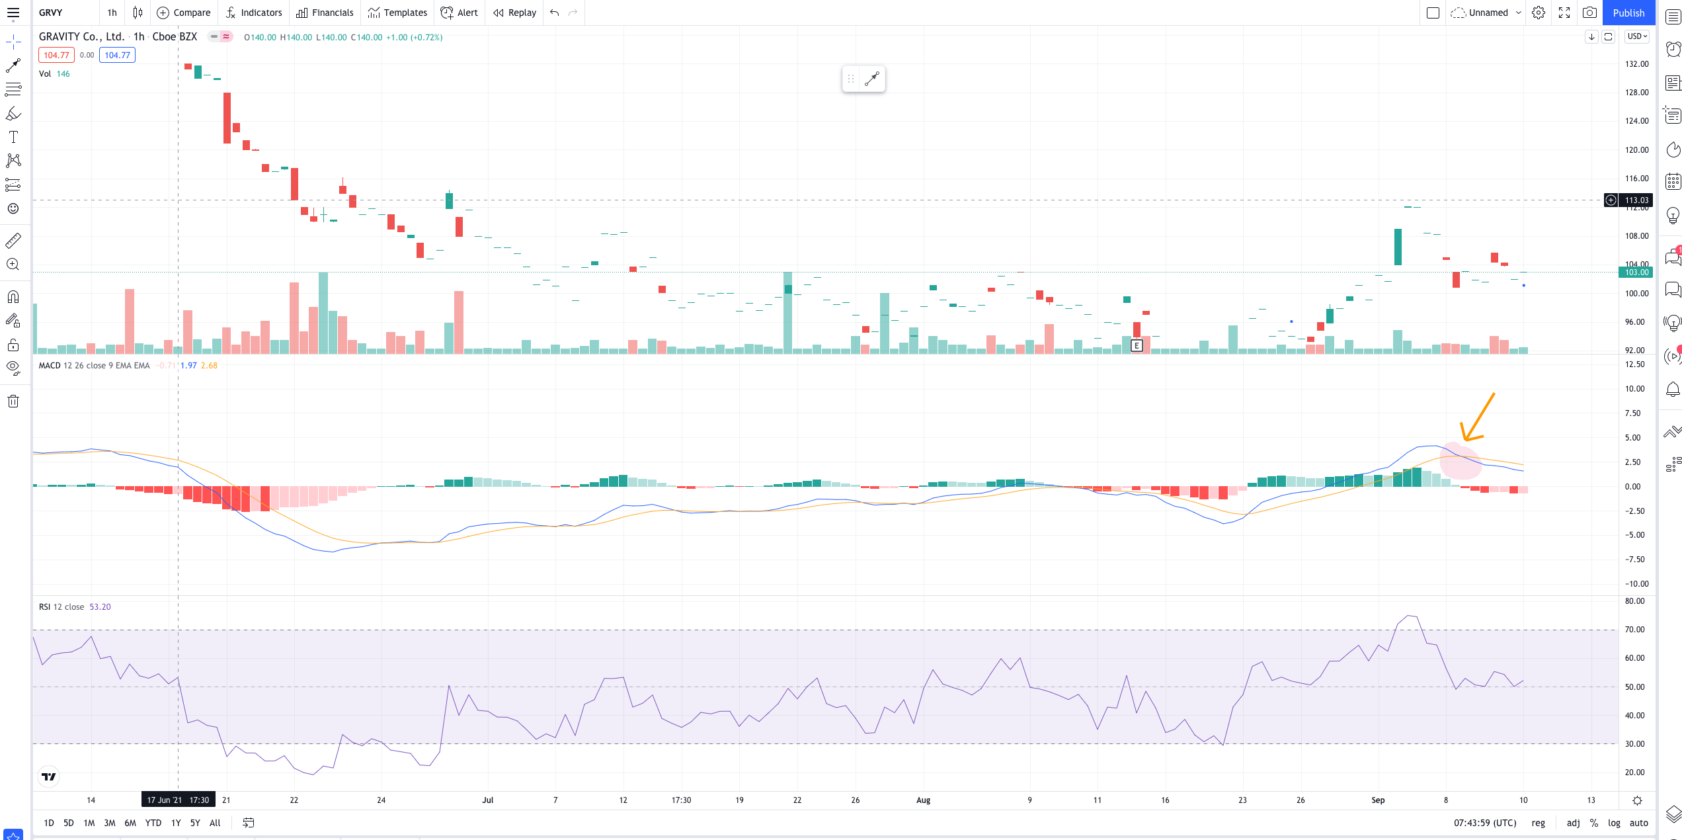The image size is (1682, 840).
Task: Take a chart snapshot with camera icon
Action: (x=1590, y=13)
